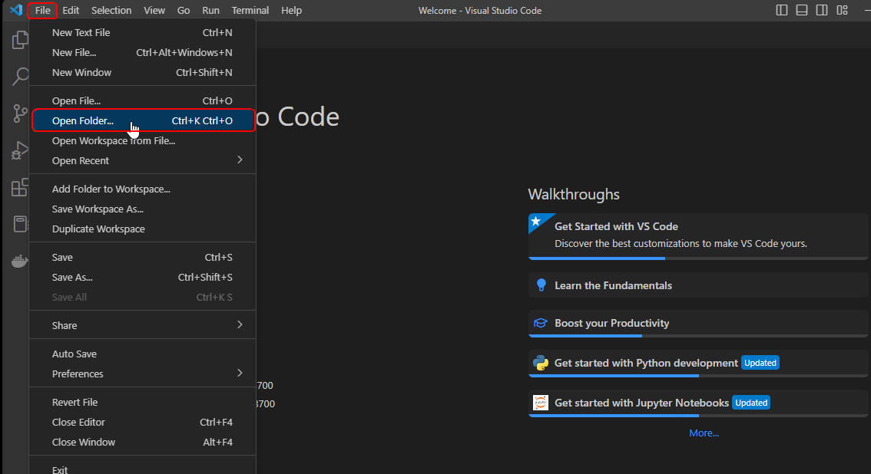Choose Exit from the File menu
The width and height of the screenshot is (871, 474).
142,469
